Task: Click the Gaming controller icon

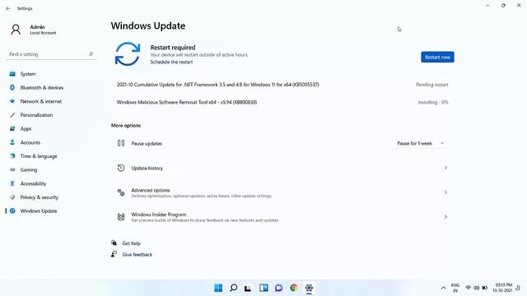Action: 12,170
